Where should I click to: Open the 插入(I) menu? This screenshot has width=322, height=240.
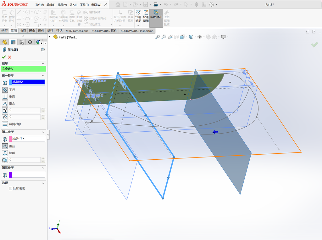click(73, 4)
